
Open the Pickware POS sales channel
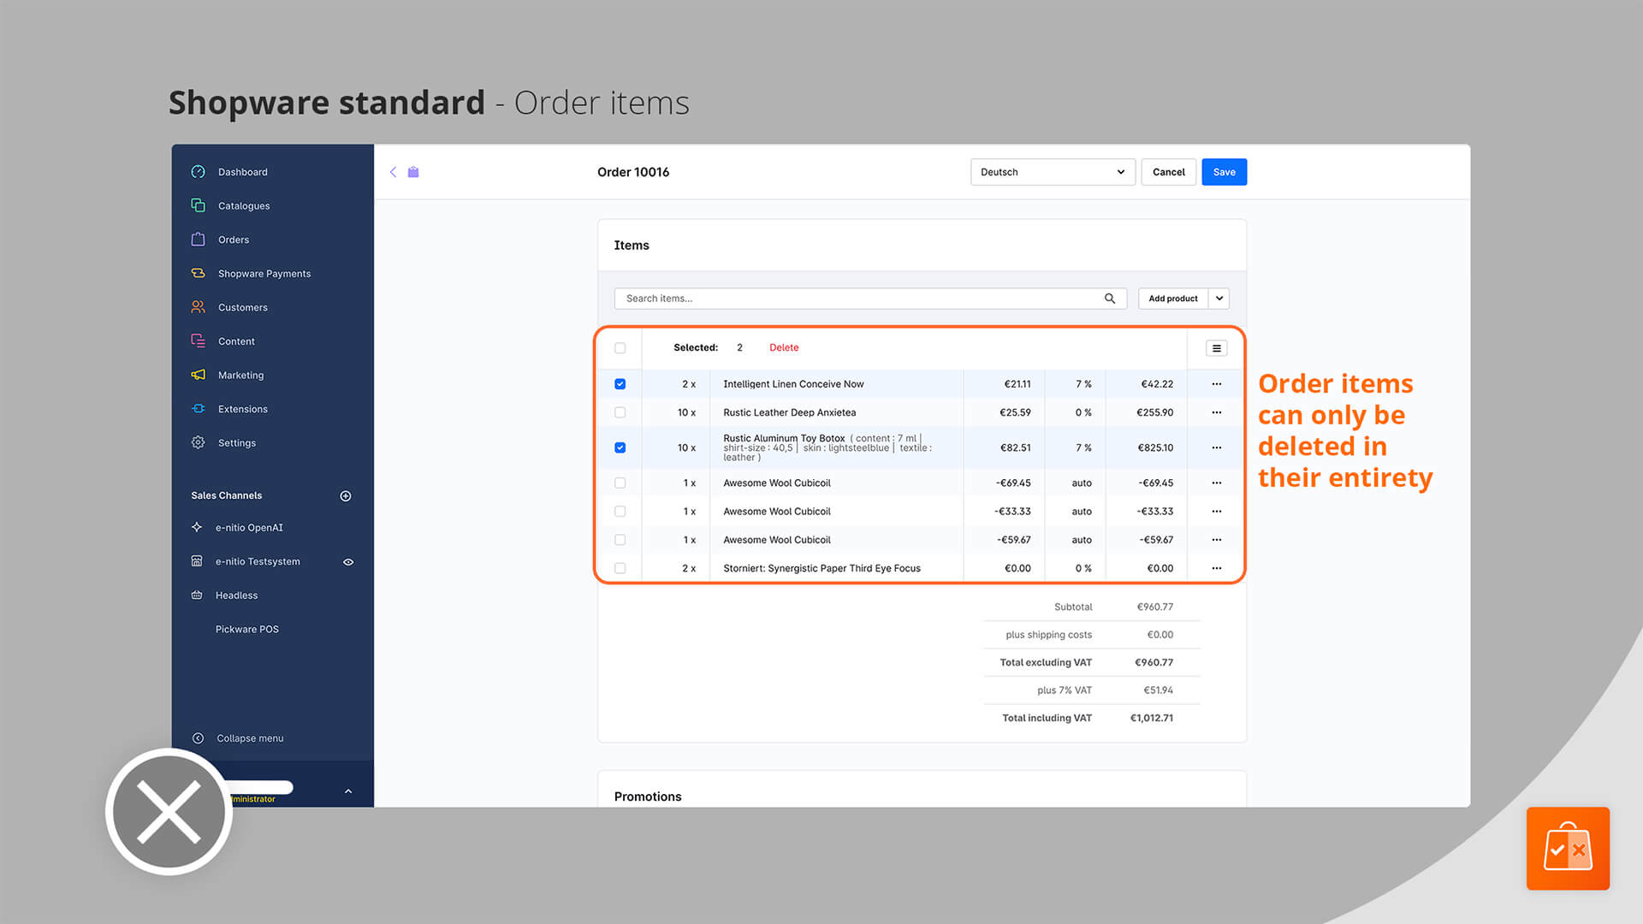(247, 630)
